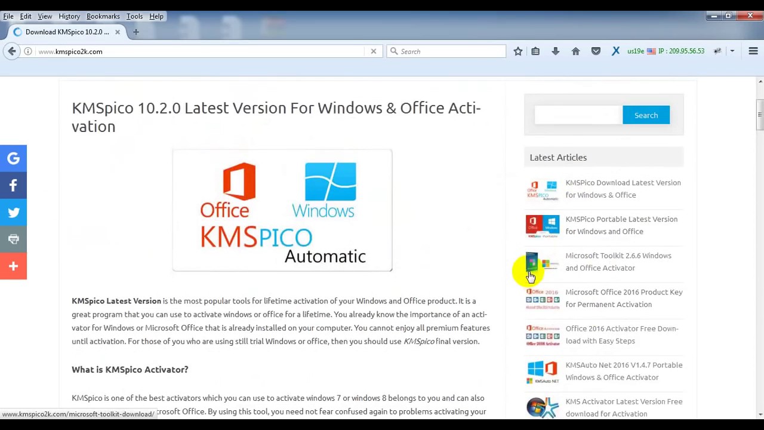Open the Tools menu
The image size is (764, 430).
134,16
